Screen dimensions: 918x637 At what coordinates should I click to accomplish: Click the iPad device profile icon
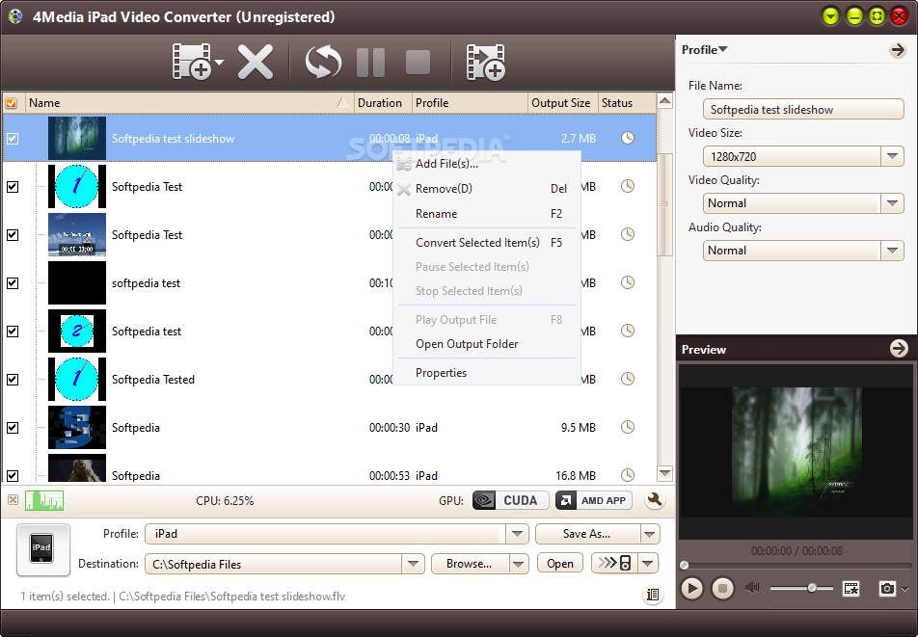click(42, 550)
